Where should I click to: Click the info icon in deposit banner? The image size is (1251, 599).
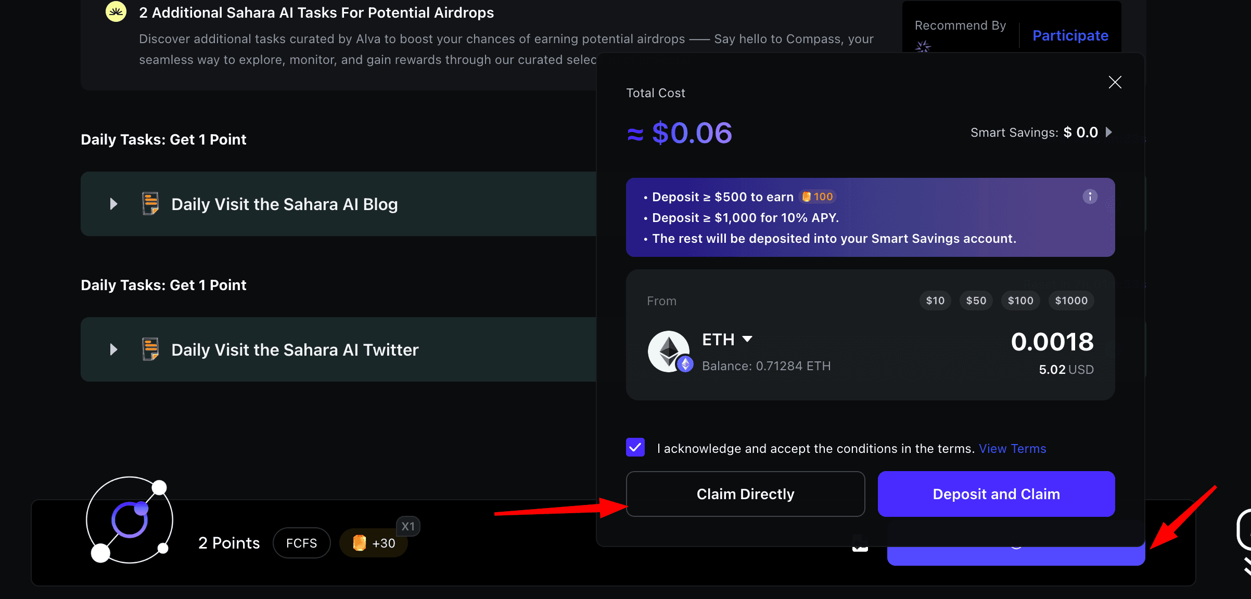[x=1090, y=197]
